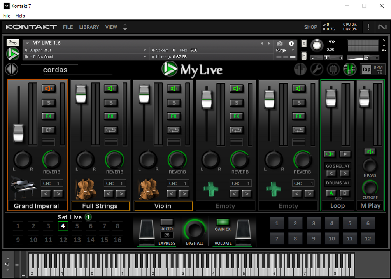
Task: Open the File menu in the menu bar
Action: (7, 16)
